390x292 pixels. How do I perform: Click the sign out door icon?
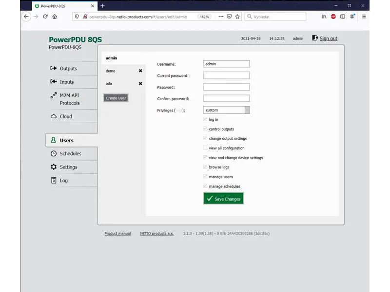coord(315,38)
